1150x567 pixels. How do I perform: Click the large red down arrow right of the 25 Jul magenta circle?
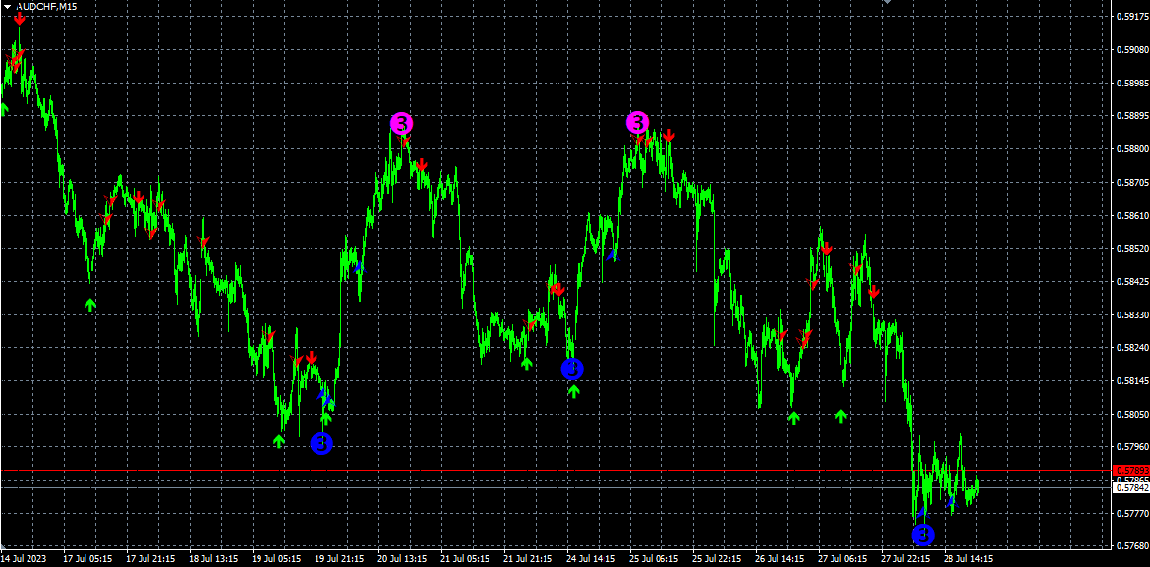(x=669, y=136)
